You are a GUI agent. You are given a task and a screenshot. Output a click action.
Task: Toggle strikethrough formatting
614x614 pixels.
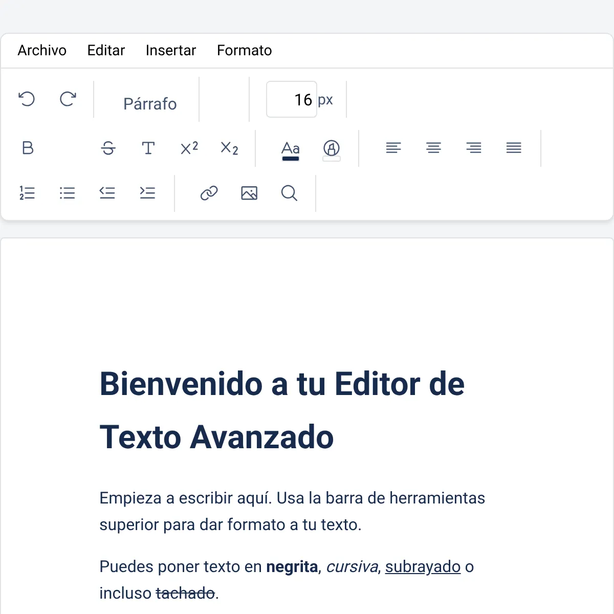point(108,148)
